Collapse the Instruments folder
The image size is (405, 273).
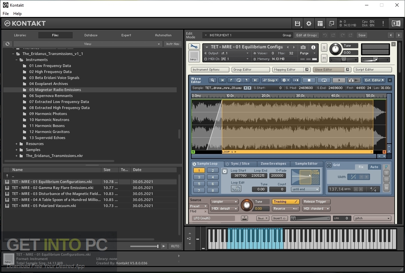pos(16,60)
